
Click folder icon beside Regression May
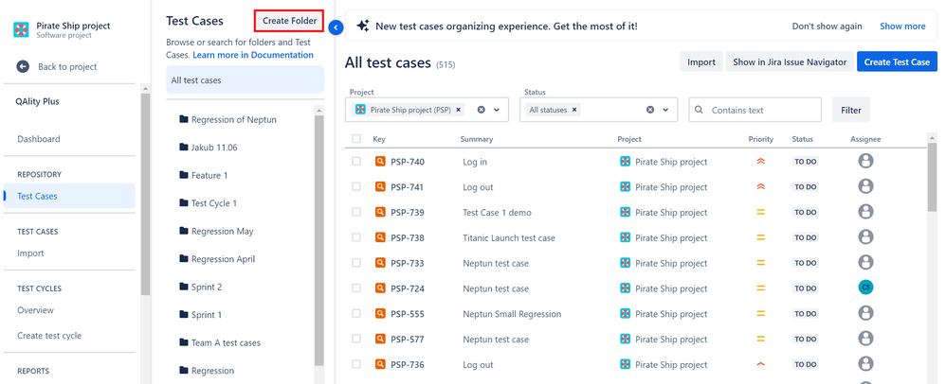click(x=183, y=231)
